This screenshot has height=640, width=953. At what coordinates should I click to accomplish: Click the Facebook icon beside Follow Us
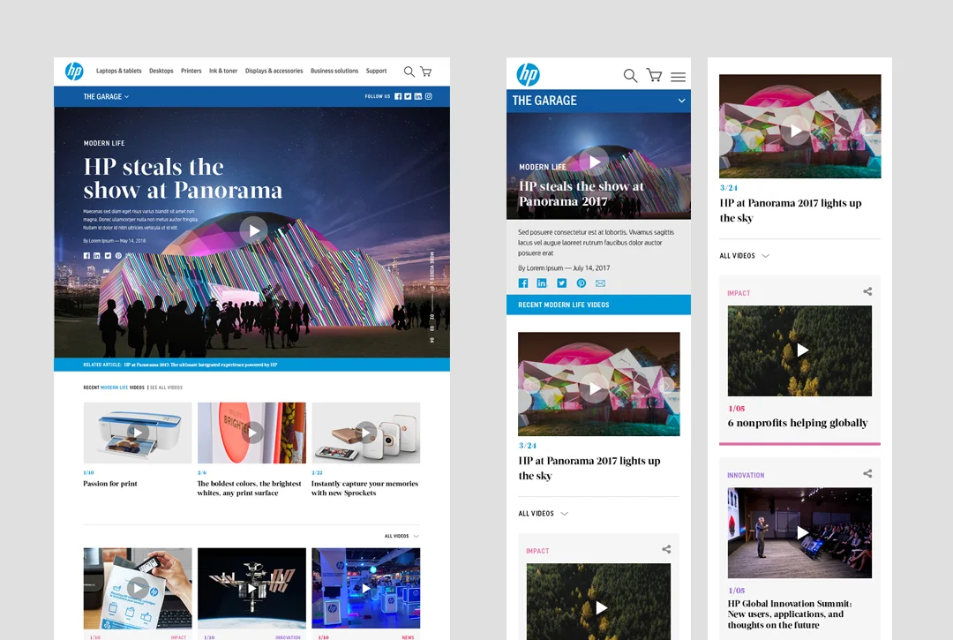click(398, 96)
